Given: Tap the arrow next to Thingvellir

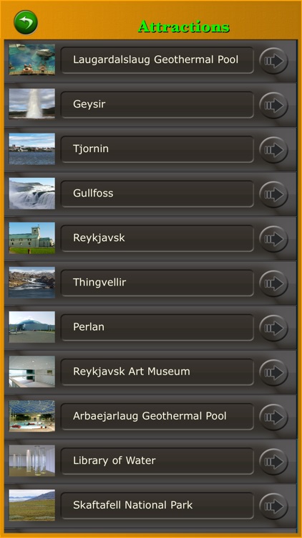Looking at the screenshot, I should pos(273,284).
